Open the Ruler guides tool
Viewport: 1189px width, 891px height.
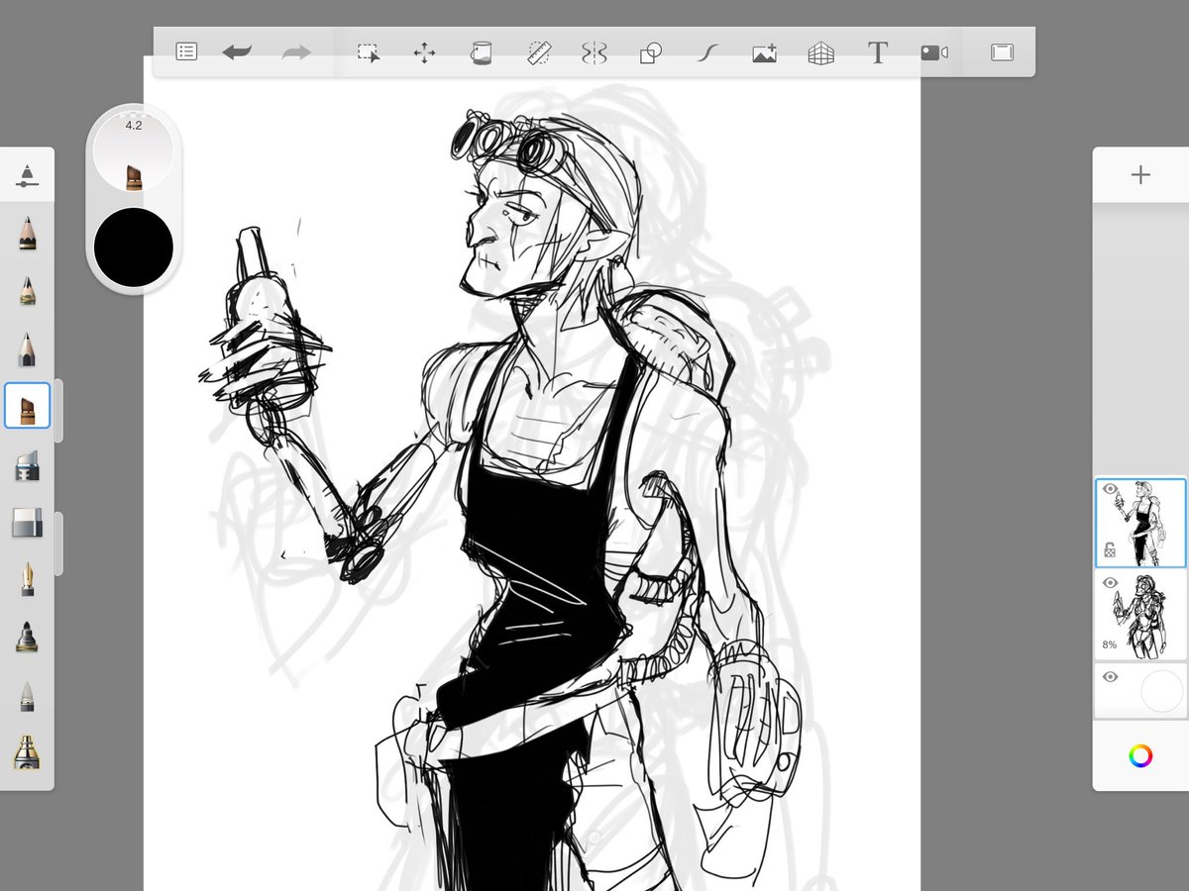pyautogui.click(x=539, y=52)
